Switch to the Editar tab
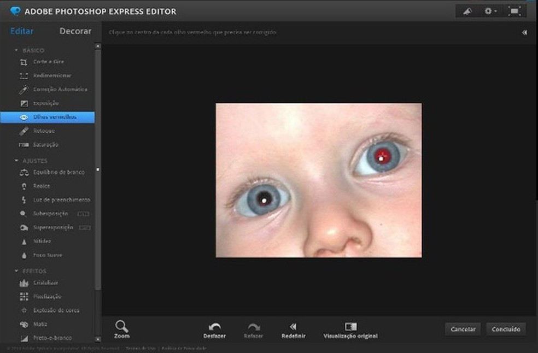 (22, 31)
